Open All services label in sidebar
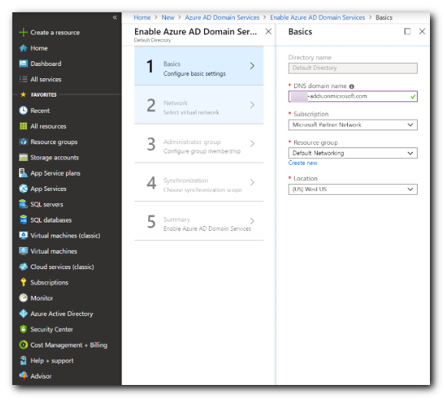Screen dimensions: 443x398 [x=46, y=79]
